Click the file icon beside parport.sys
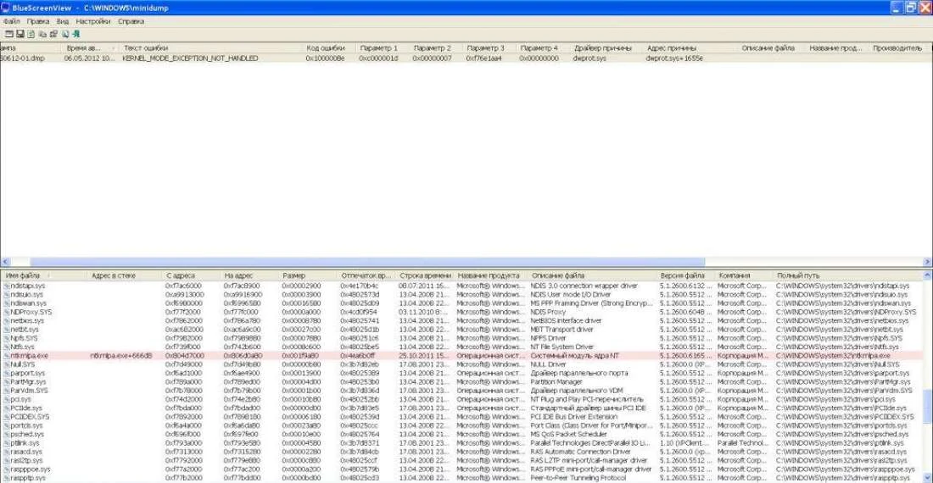The width and height of the screenshot is (933, 483). [7, 373]
